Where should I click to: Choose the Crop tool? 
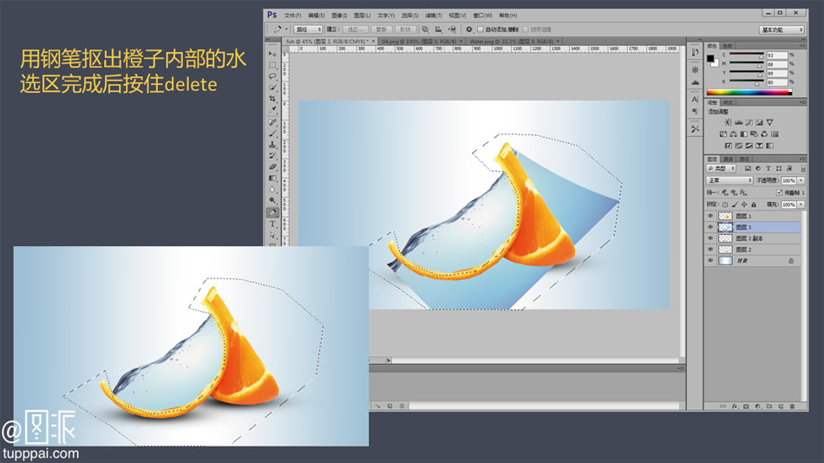272,99
